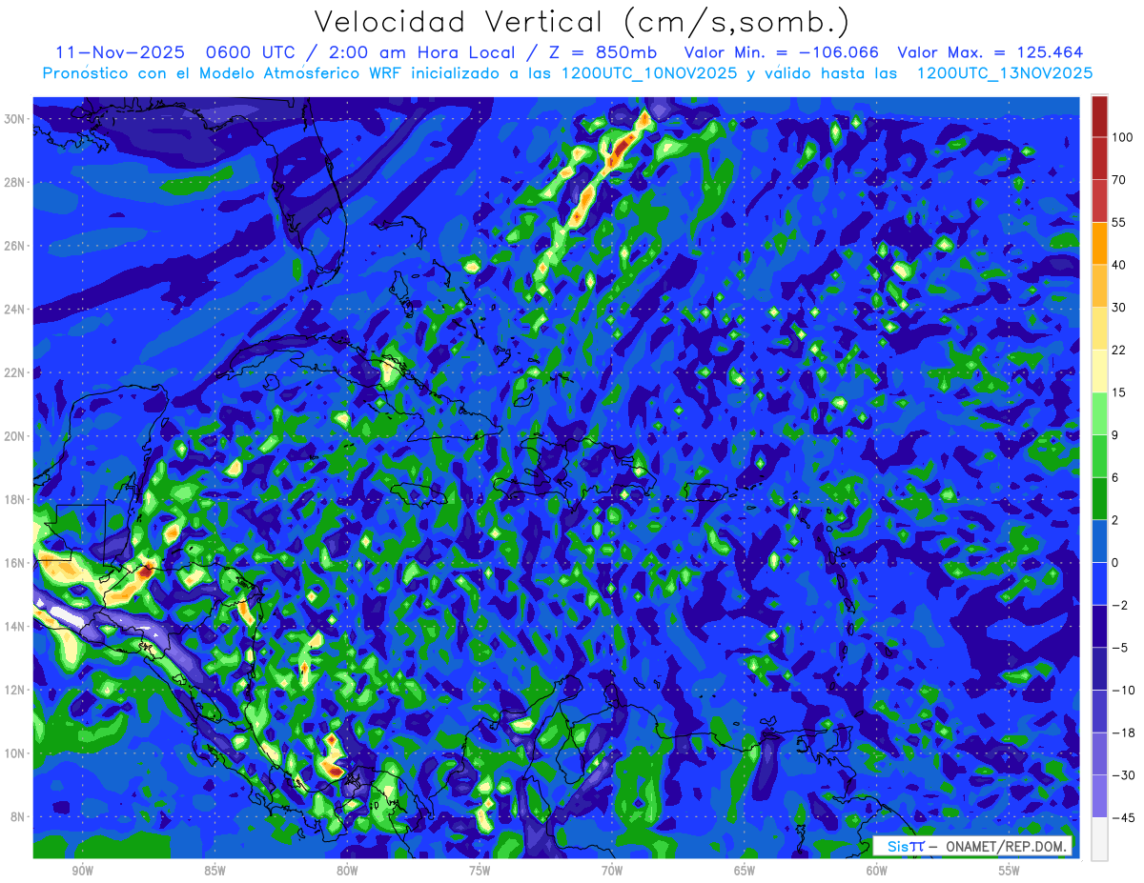Select the white swatch below -45
Viewport: 1144px width, 883px height.
tap(1099, 839)
